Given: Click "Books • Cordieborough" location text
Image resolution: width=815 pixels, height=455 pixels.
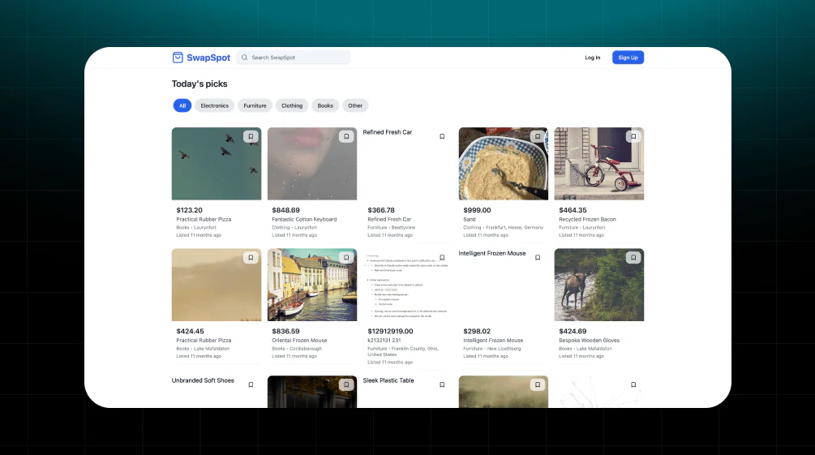Looking at the screenshot, I should click(x=297, y=349).
